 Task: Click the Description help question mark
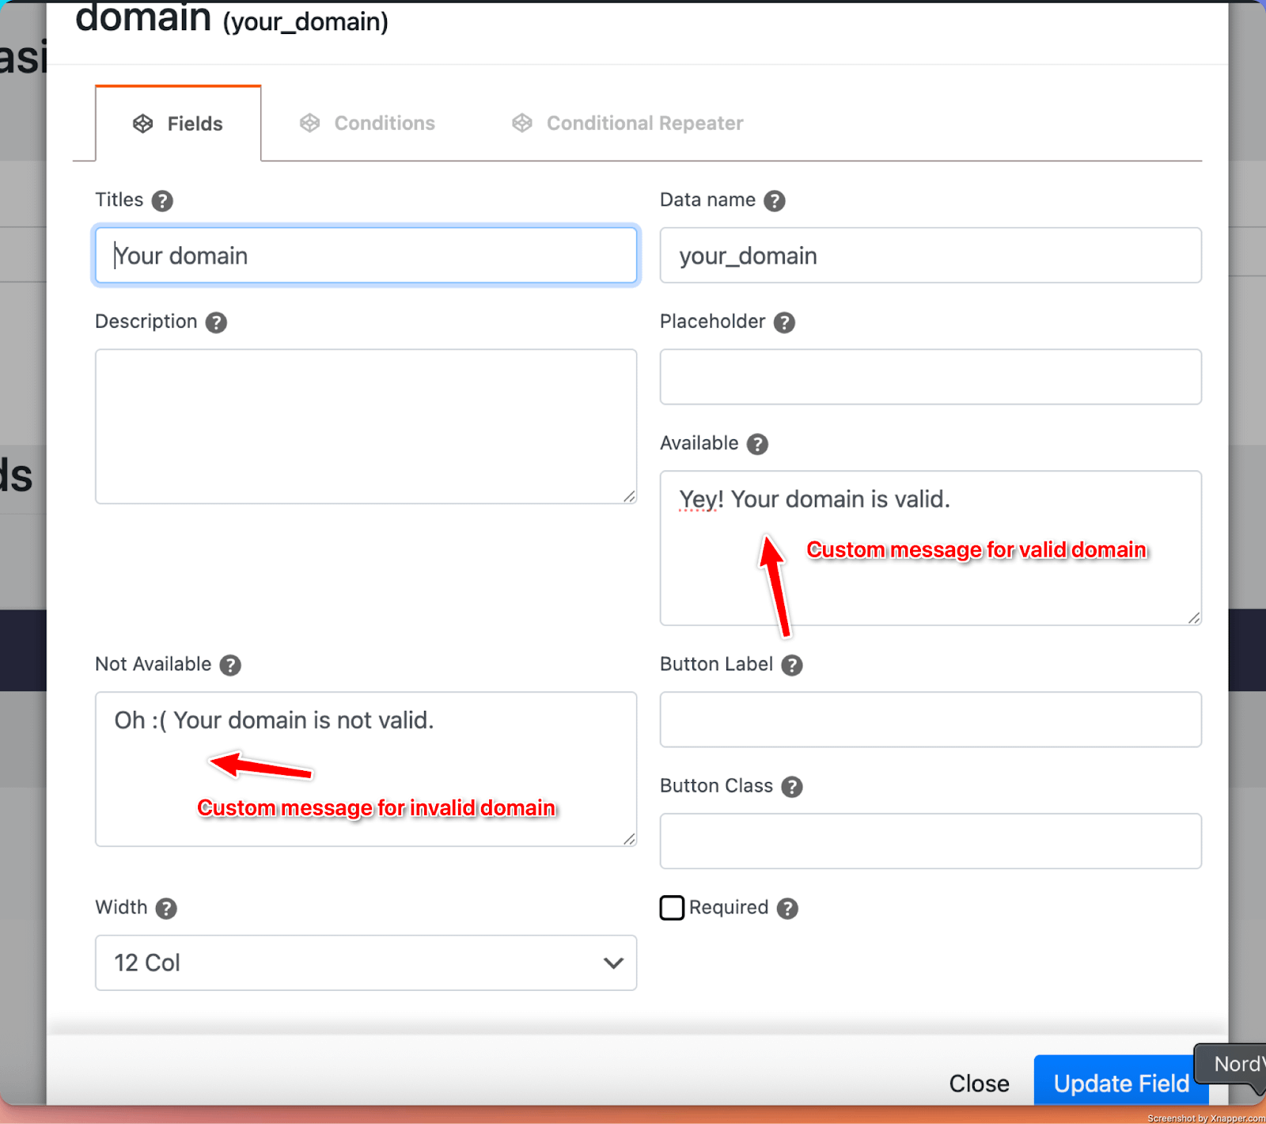(216, 322)
